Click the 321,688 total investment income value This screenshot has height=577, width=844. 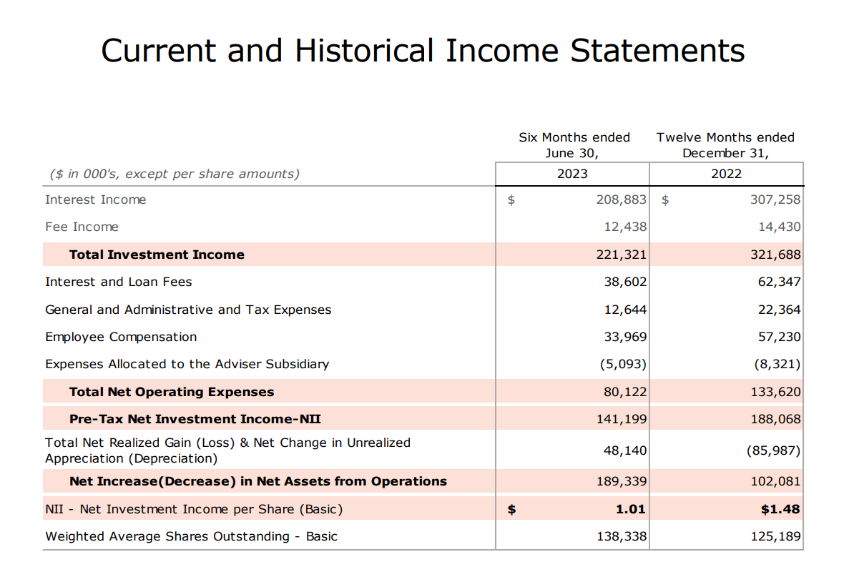click(775, 255)
